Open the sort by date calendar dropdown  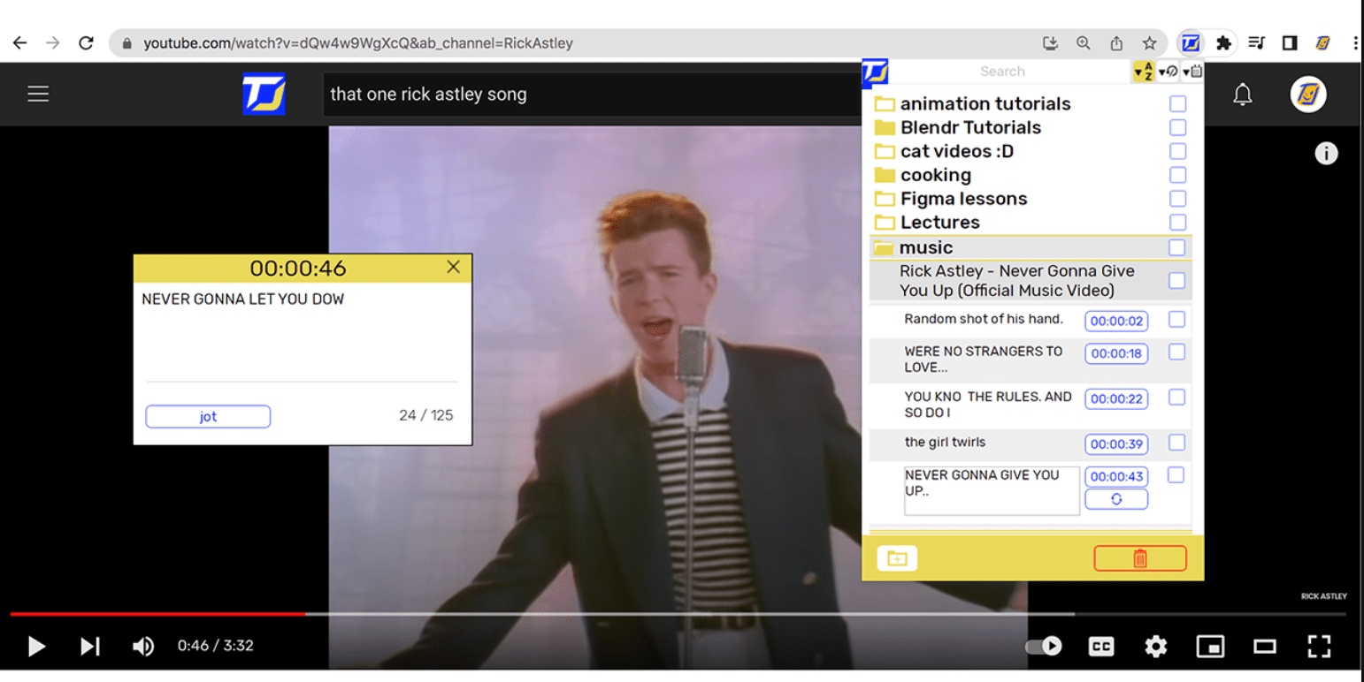tap(1192, 72)
